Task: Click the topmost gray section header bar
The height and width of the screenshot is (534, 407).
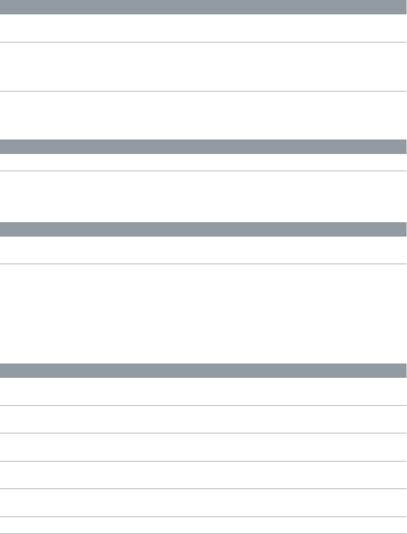Action: pyautogui.click(x=203, y=7)
